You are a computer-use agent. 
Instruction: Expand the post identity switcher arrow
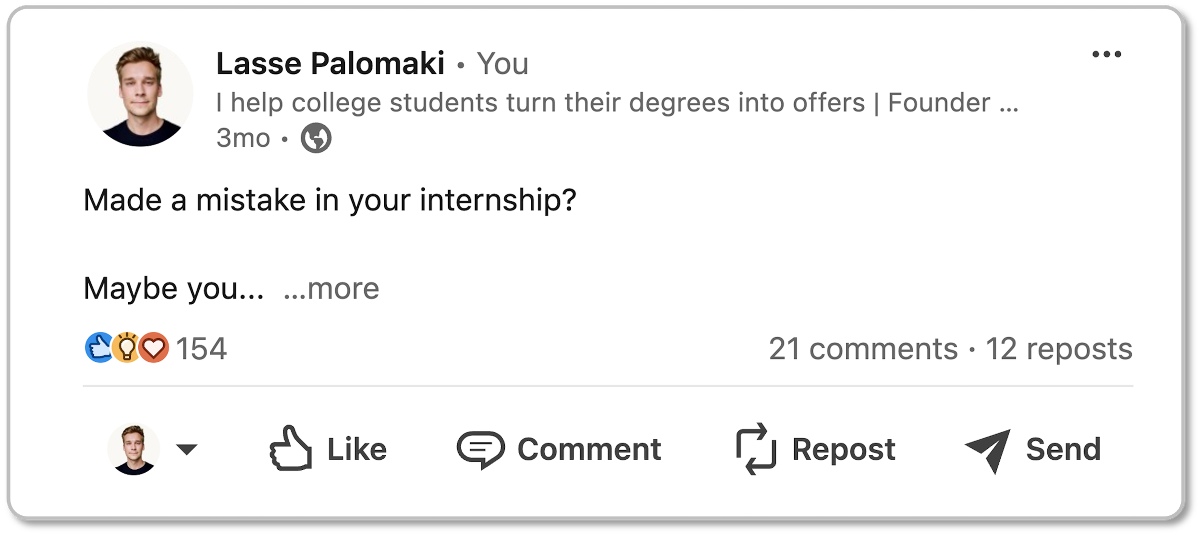pyautogui.click(x=186, y=449)
